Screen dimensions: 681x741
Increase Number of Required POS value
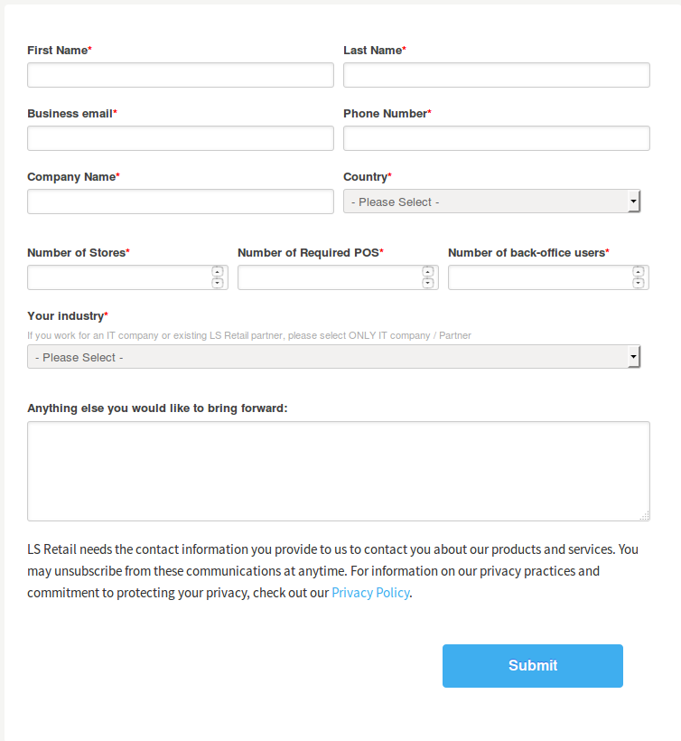pos(428,271)
